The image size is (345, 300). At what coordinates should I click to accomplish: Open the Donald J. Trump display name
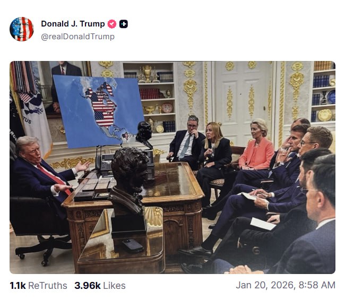point(73,24)
